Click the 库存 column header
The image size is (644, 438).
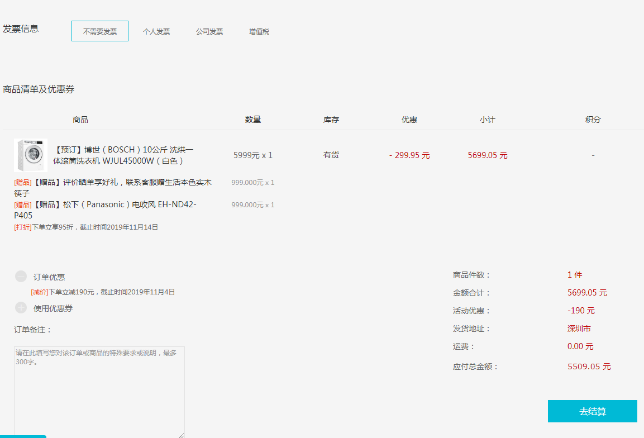tap(331, 120)
